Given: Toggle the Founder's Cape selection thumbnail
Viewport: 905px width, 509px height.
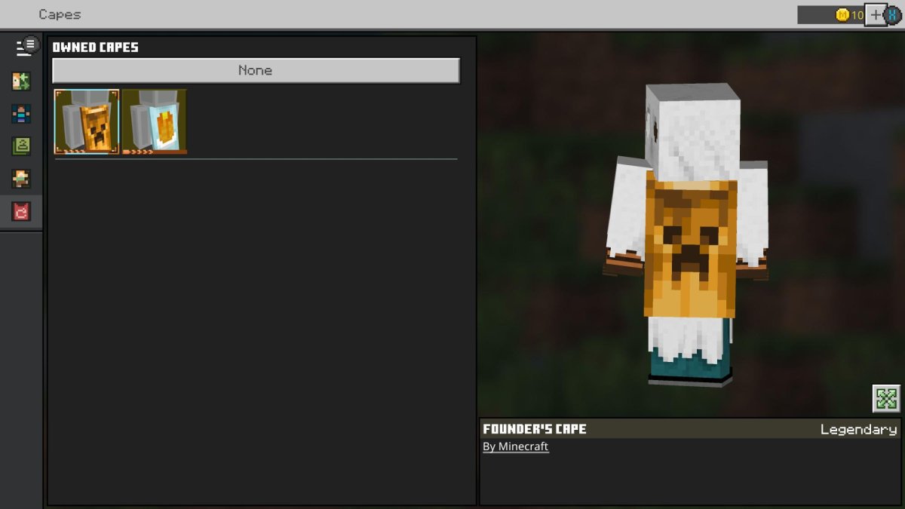Looking at the screenshot, I should pyautogui.click(x=85, y=121).
